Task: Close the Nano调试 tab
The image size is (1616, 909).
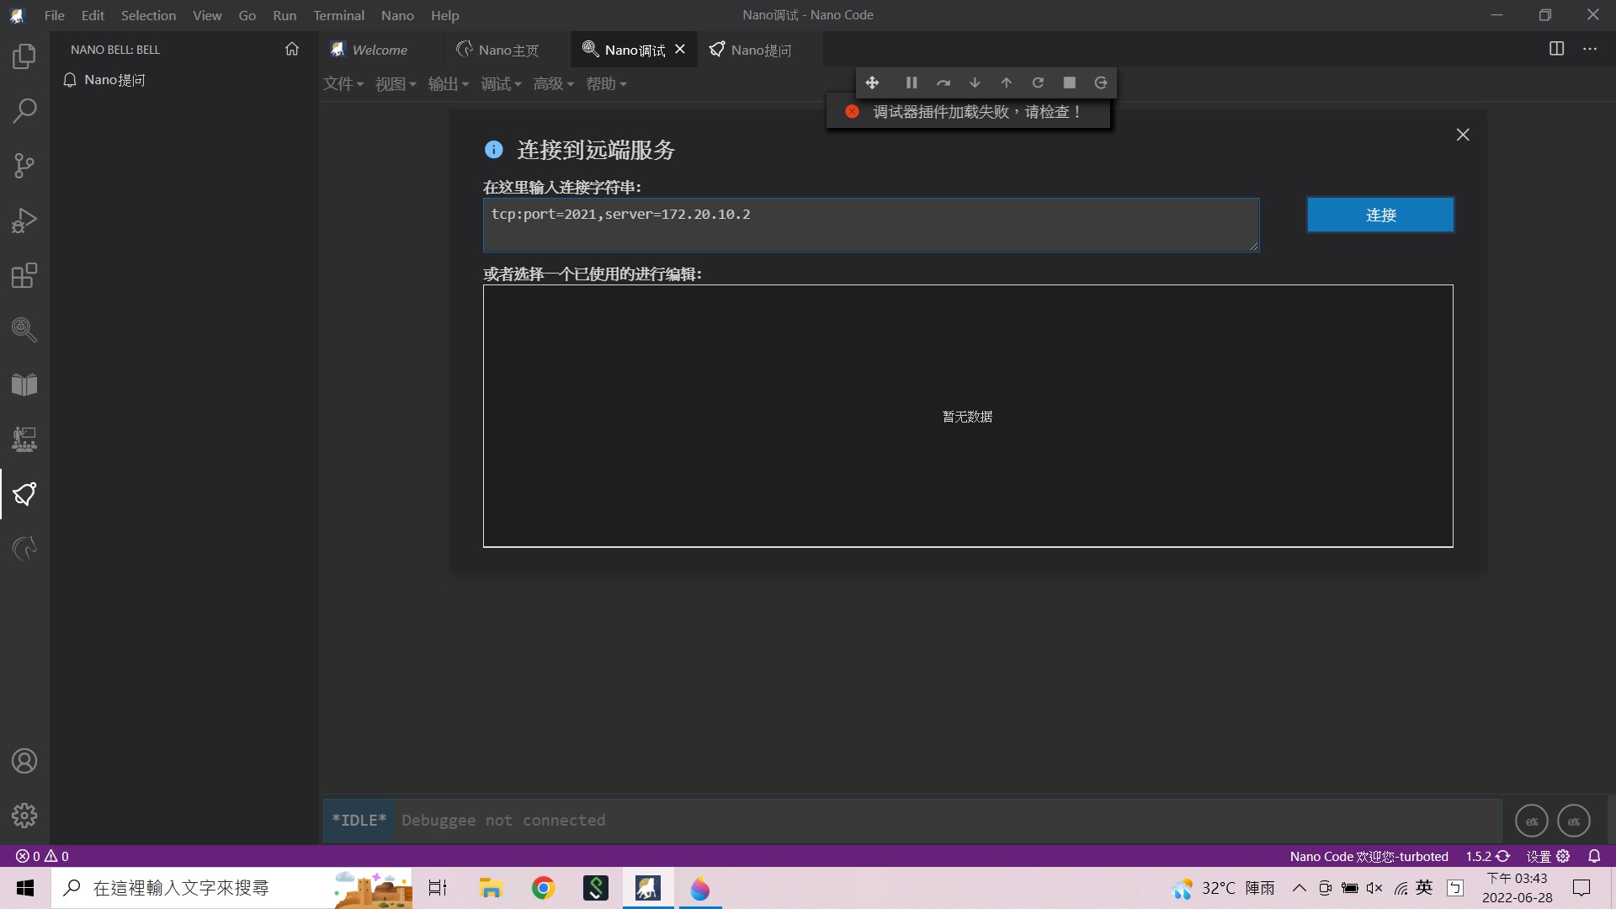Action: 680,50
